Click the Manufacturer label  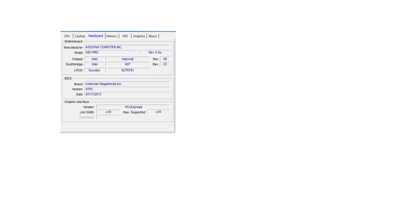pyautogui.click(x=73, y=47)
